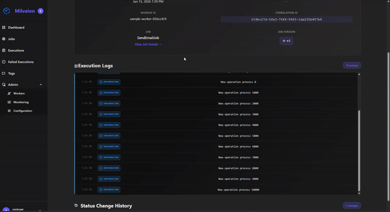Open the Executions list
Viewport: 390px width, 212px height.
(16, 50)
